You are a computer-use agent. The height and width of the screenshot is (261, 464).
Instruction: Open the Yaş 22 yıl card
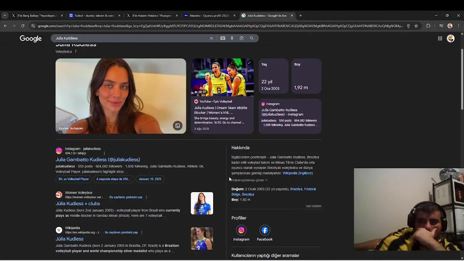click(x=273, y=76)
